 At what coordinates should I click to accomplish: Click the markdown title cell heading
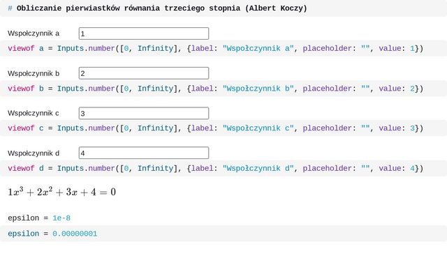click(x=157, y=8)
